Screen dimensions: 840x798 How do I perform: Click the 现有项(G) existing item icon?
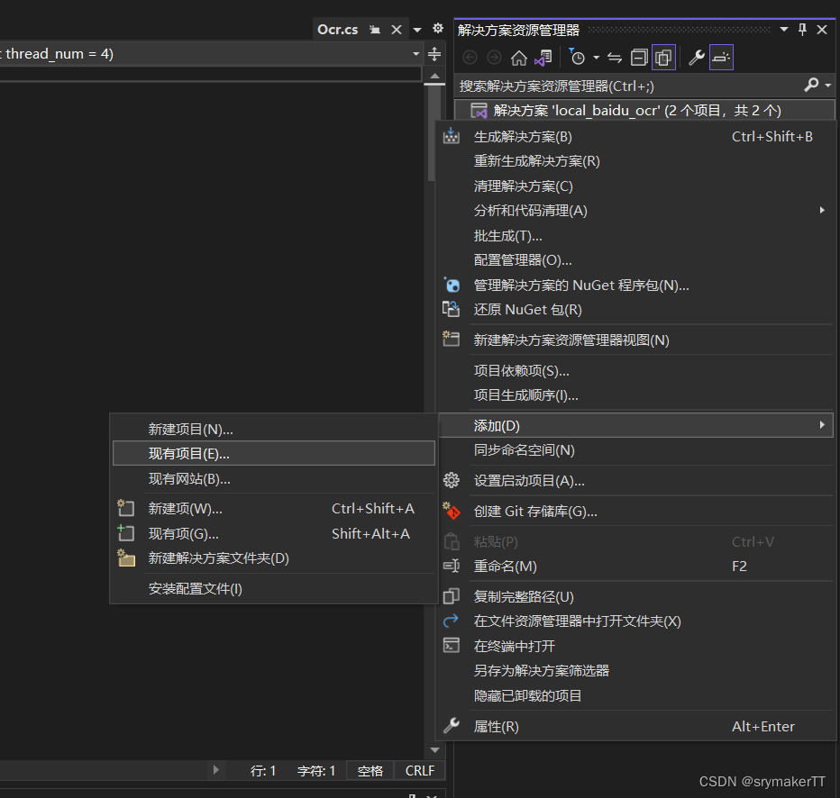pos(126,533)
